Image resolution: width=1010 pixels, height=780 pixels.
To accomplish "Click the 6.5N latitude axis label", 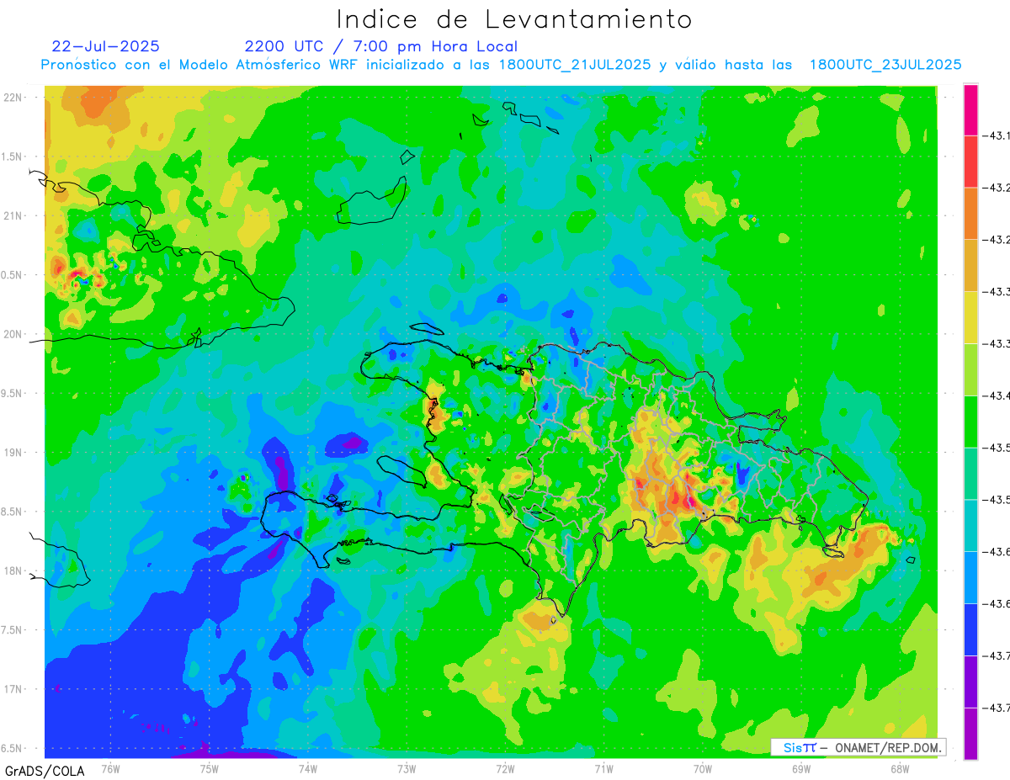I will tap(13, 749).
